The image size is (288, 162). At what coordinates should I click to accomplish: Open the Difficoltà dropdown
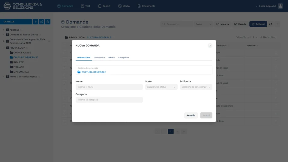coord(196,87)
